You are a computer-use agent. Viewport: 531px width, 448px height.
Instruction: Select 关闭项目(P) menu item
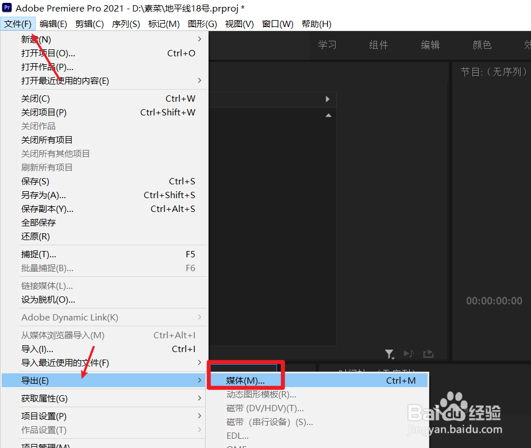(105, 113)
